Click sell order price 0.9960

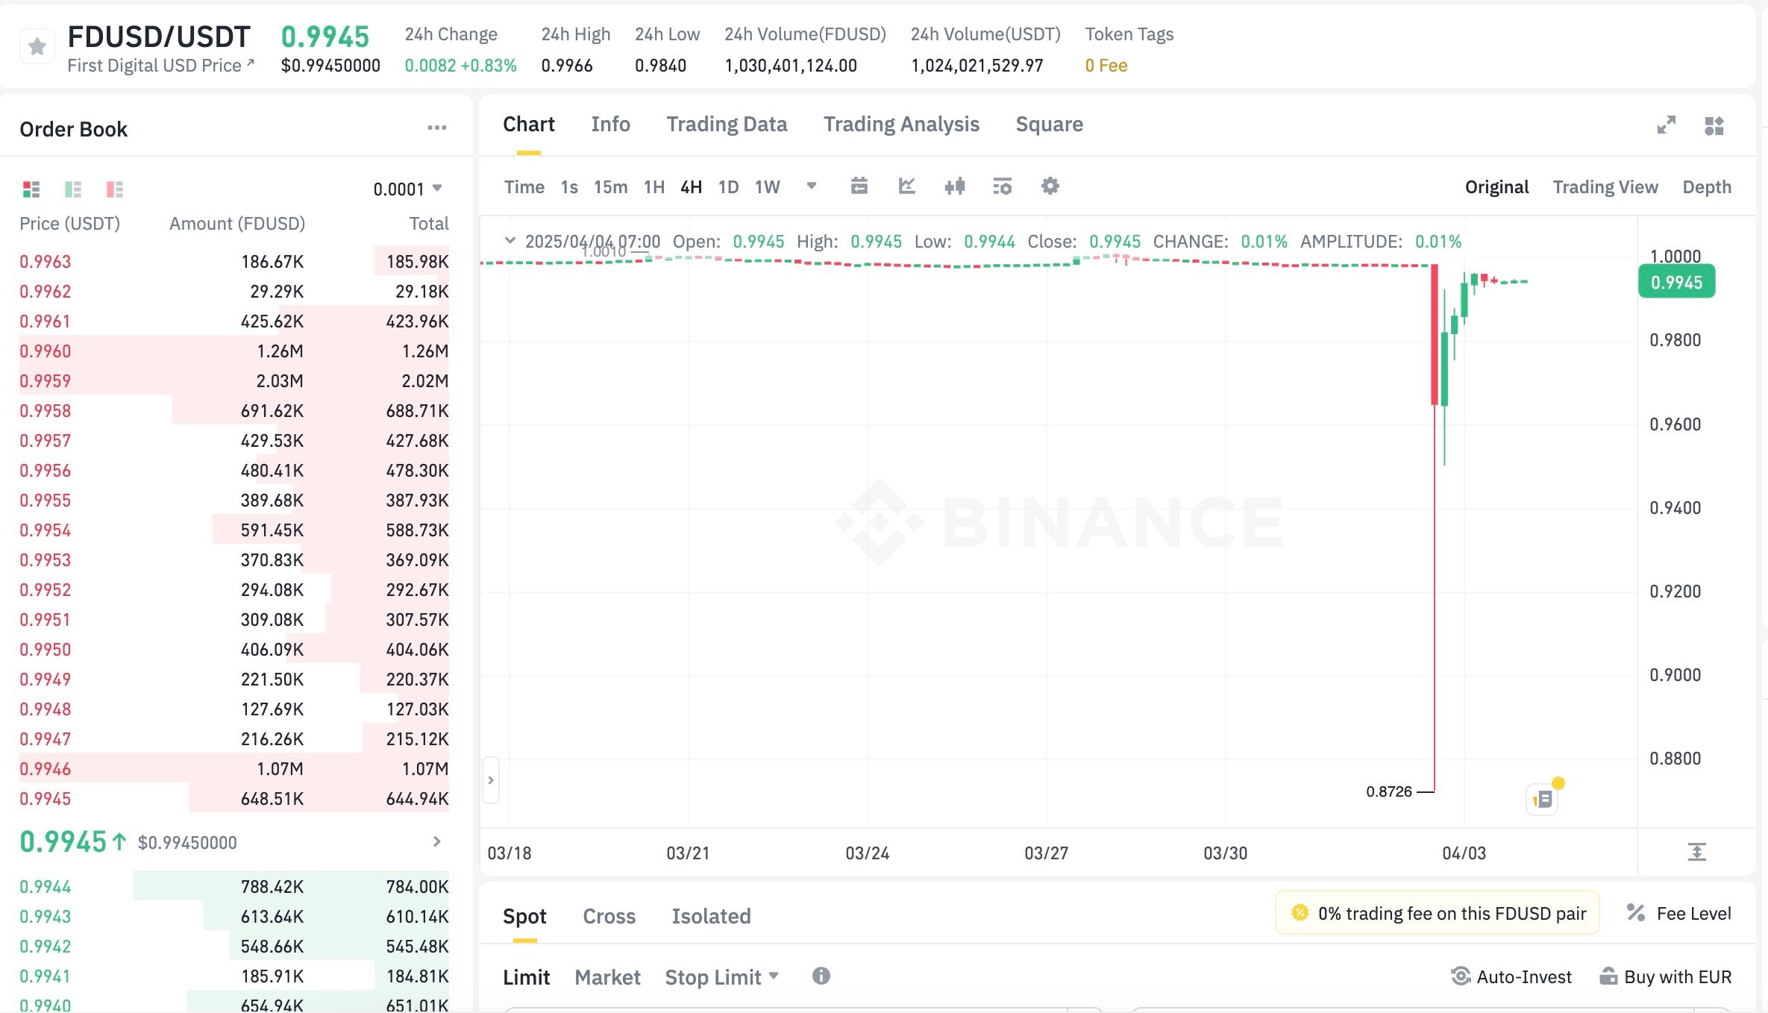click(46, 351)
